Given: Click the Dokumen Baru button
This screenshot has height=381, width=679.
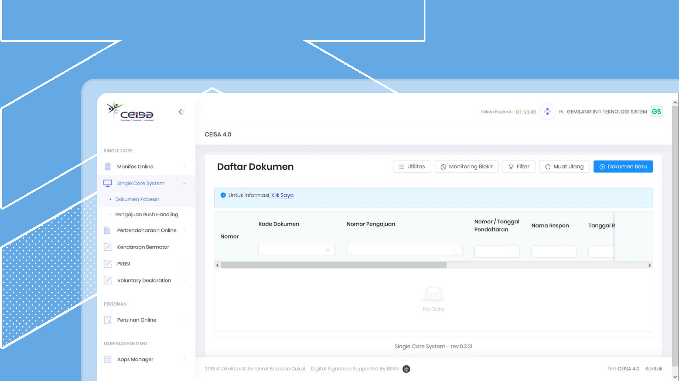Looking at the screenshot, I should tap(623, 167).
